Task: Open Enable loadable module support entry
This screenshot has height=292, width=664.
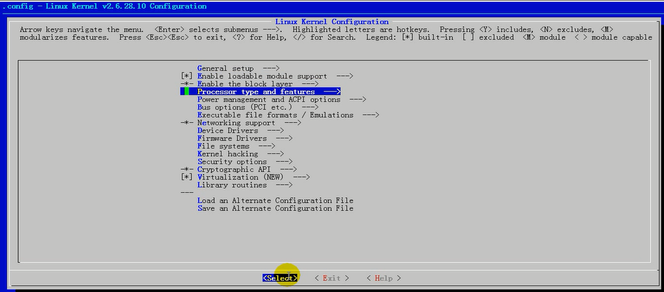Action: pyautogui.click(x=275, y=76)
